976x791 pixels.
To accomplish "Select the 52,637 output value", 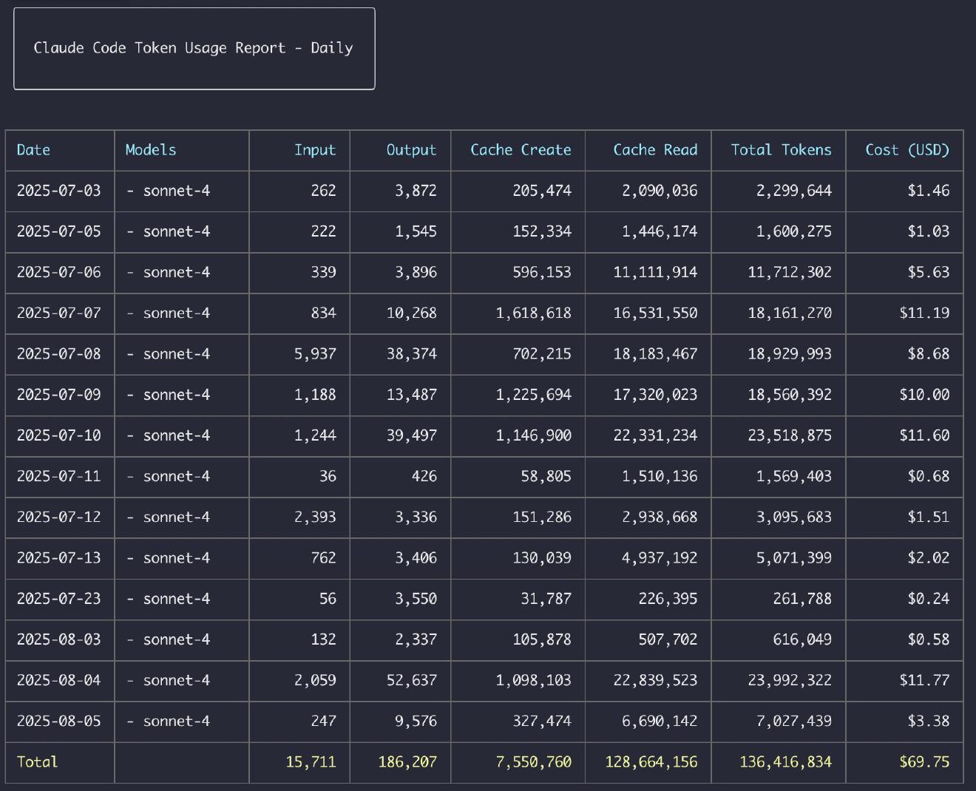I will [411, 680].
